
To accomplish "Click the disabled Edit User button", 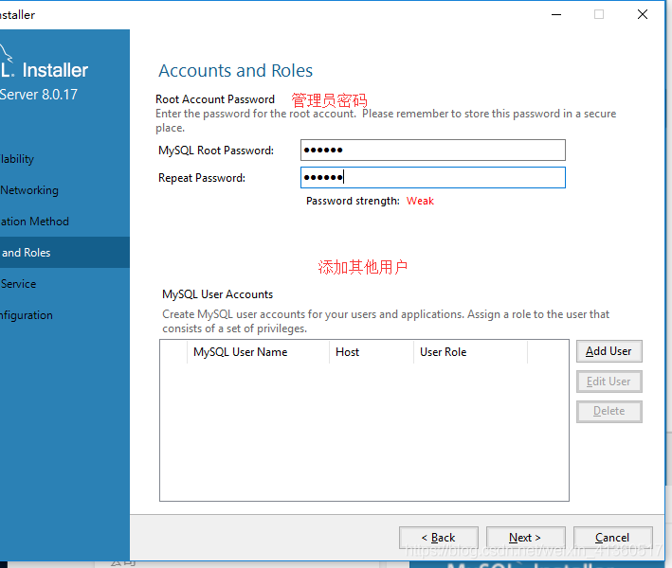I will coord(609,382).
